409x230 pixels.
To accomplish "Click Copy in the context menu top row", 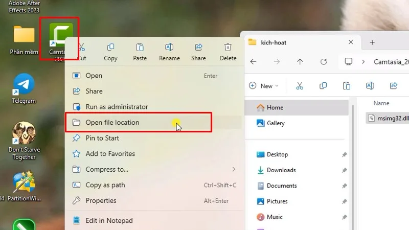I will point(110,52).
